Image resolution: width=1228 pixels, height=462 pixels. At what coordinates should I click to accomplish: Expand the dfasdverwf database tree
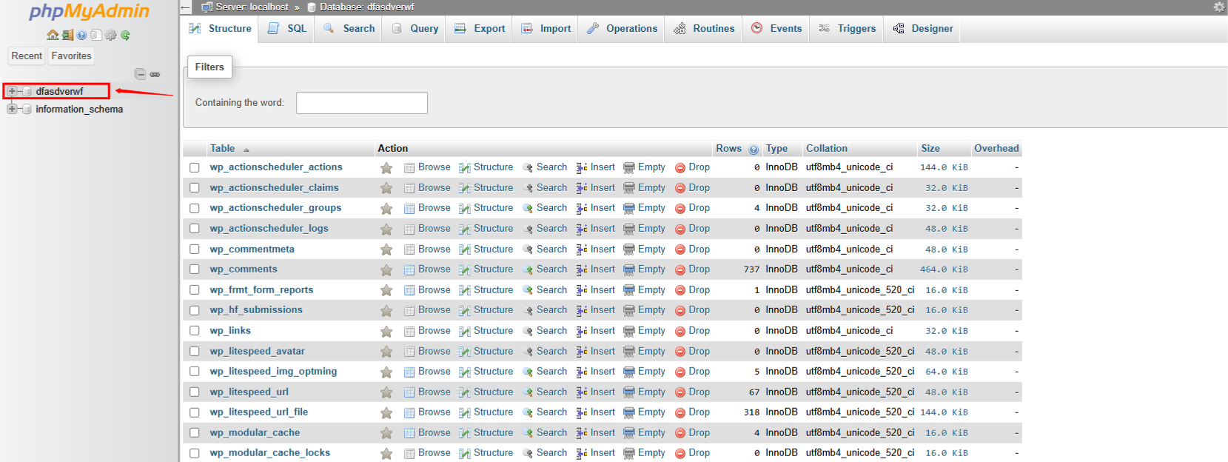tap(12, 91)
